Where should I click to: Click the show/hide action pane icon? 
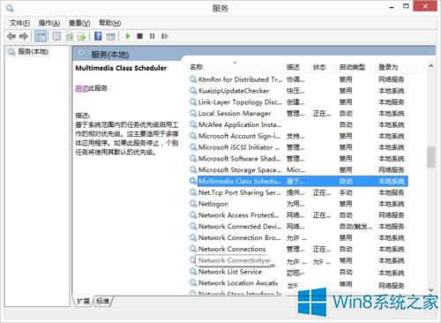click(x=110, y=36)
